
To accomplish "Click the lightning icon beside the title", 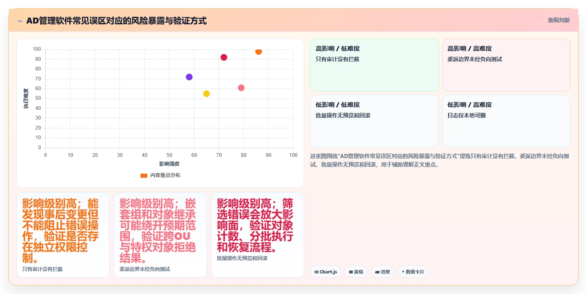I will click(x=20, y=21).
